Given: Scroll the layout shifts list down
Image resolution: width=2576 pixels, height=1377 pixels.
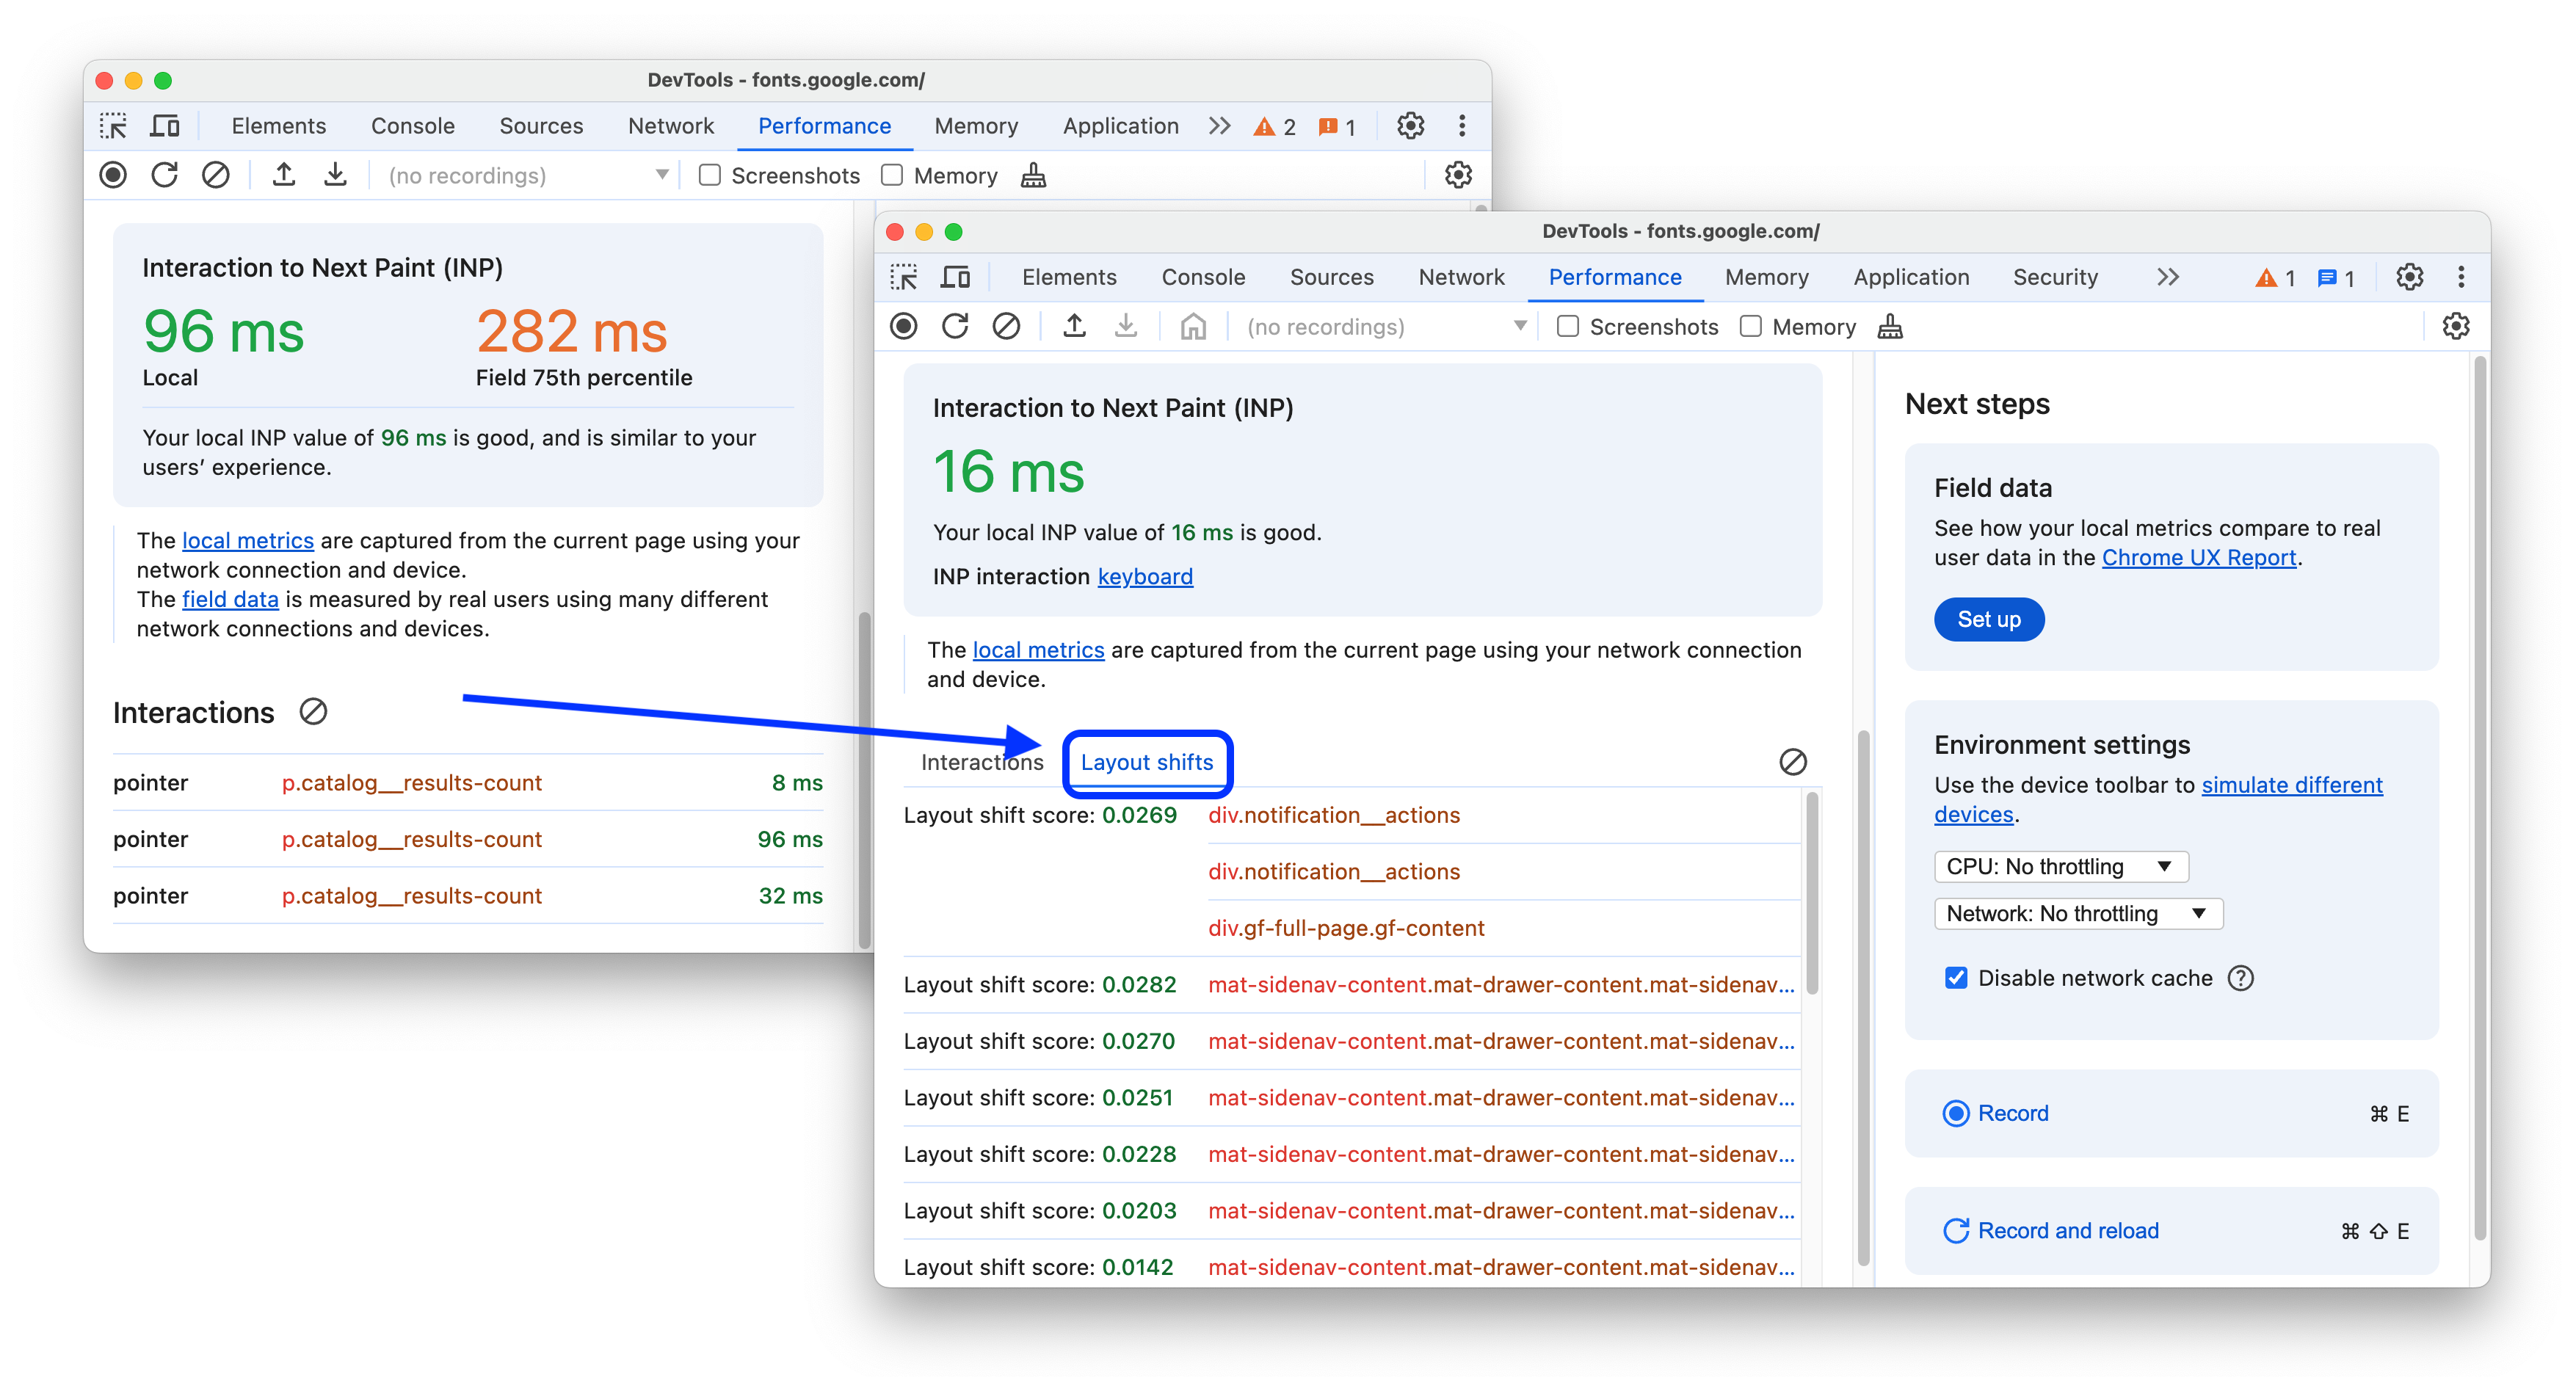Looking at the screenshot, I should [1813, 1193].
